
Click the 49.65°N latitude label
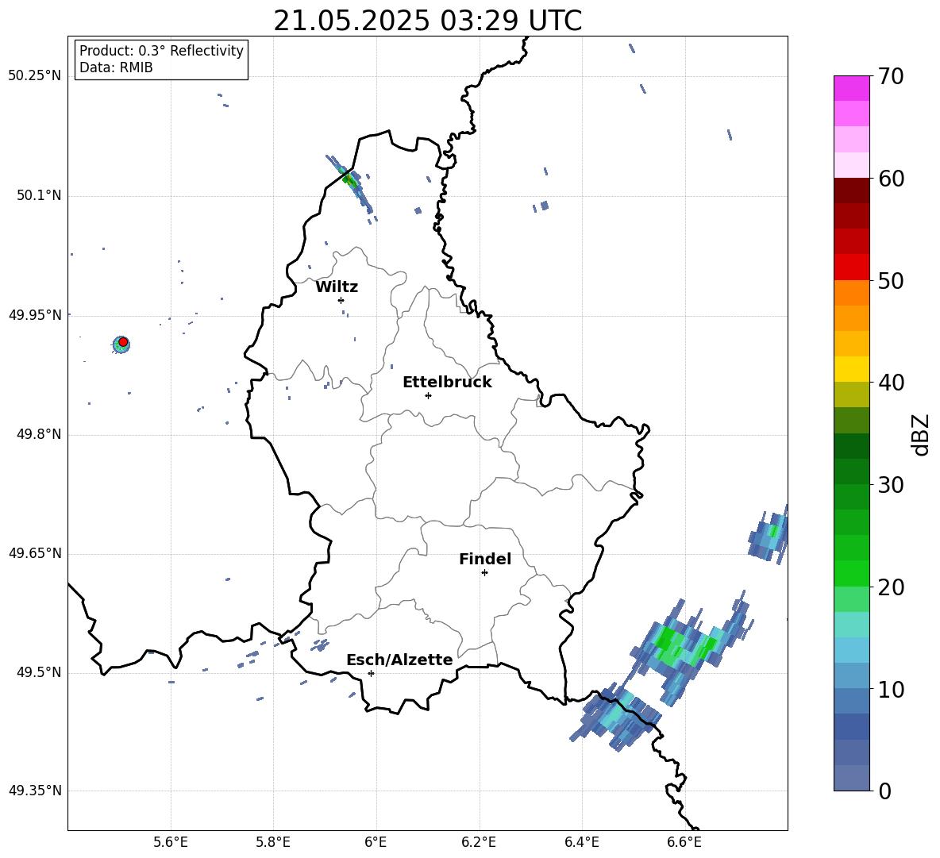click(x=35, y=553)
